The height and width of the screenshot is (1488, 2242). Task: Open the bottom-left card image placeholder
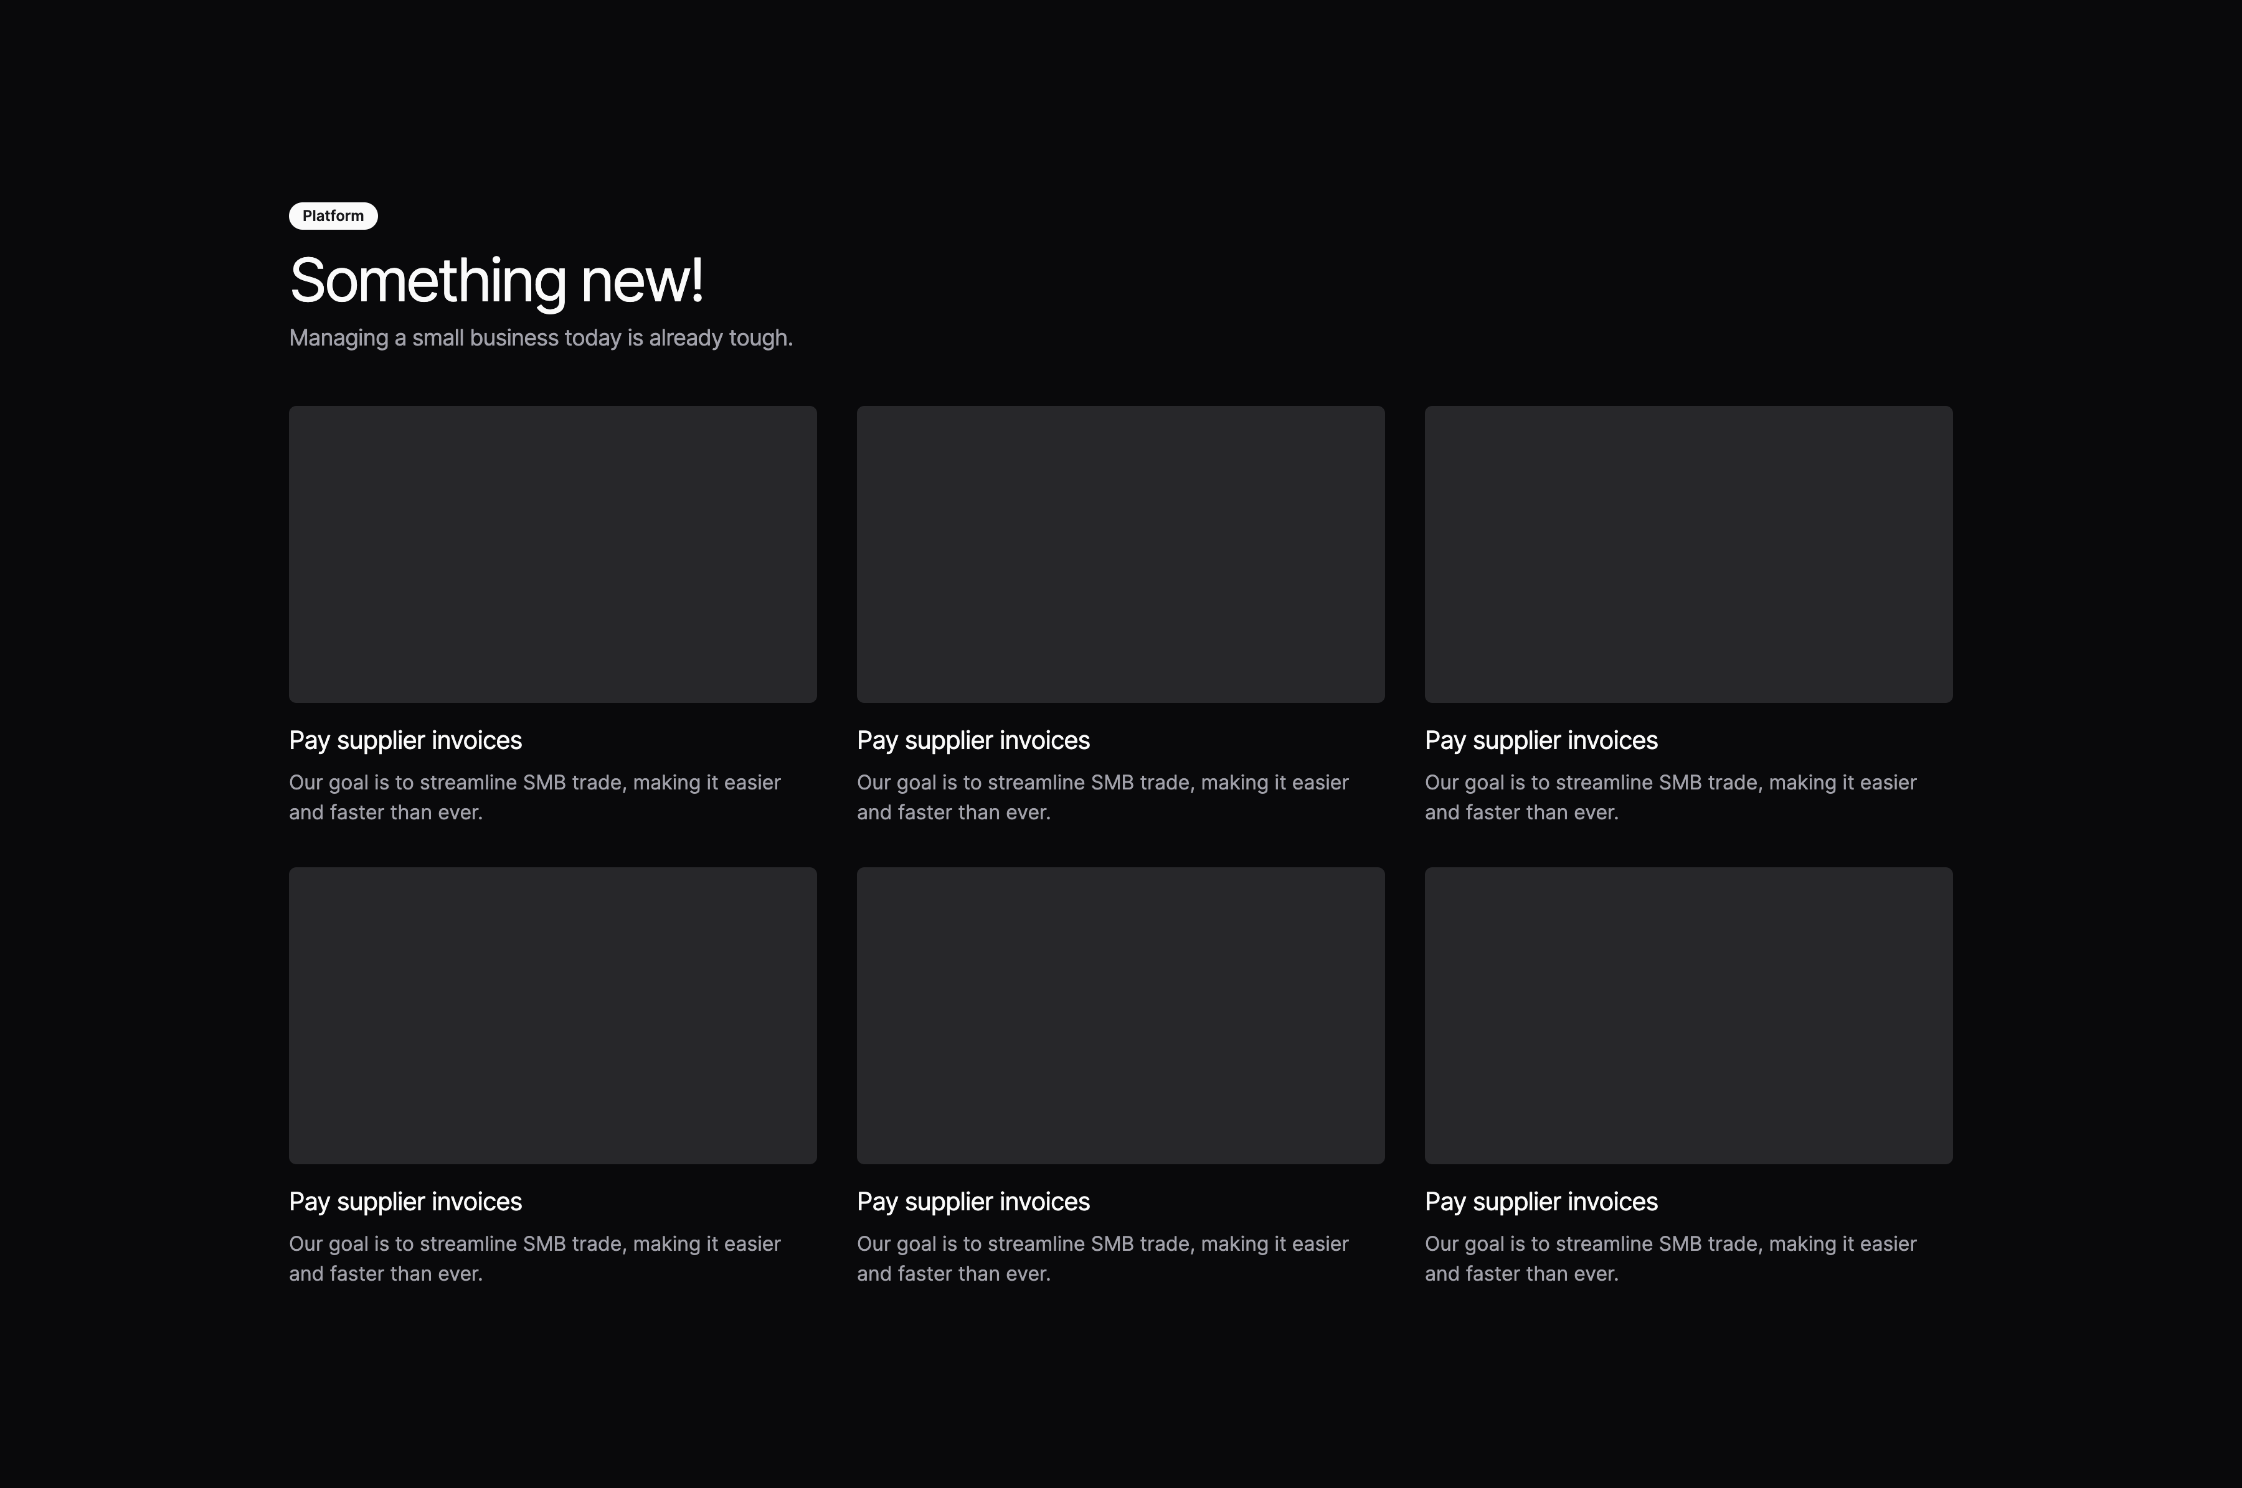tap(552, 1014)
